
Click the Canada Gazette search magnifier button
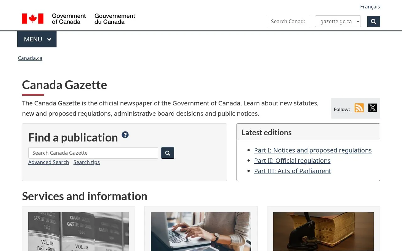coord(168,153)
